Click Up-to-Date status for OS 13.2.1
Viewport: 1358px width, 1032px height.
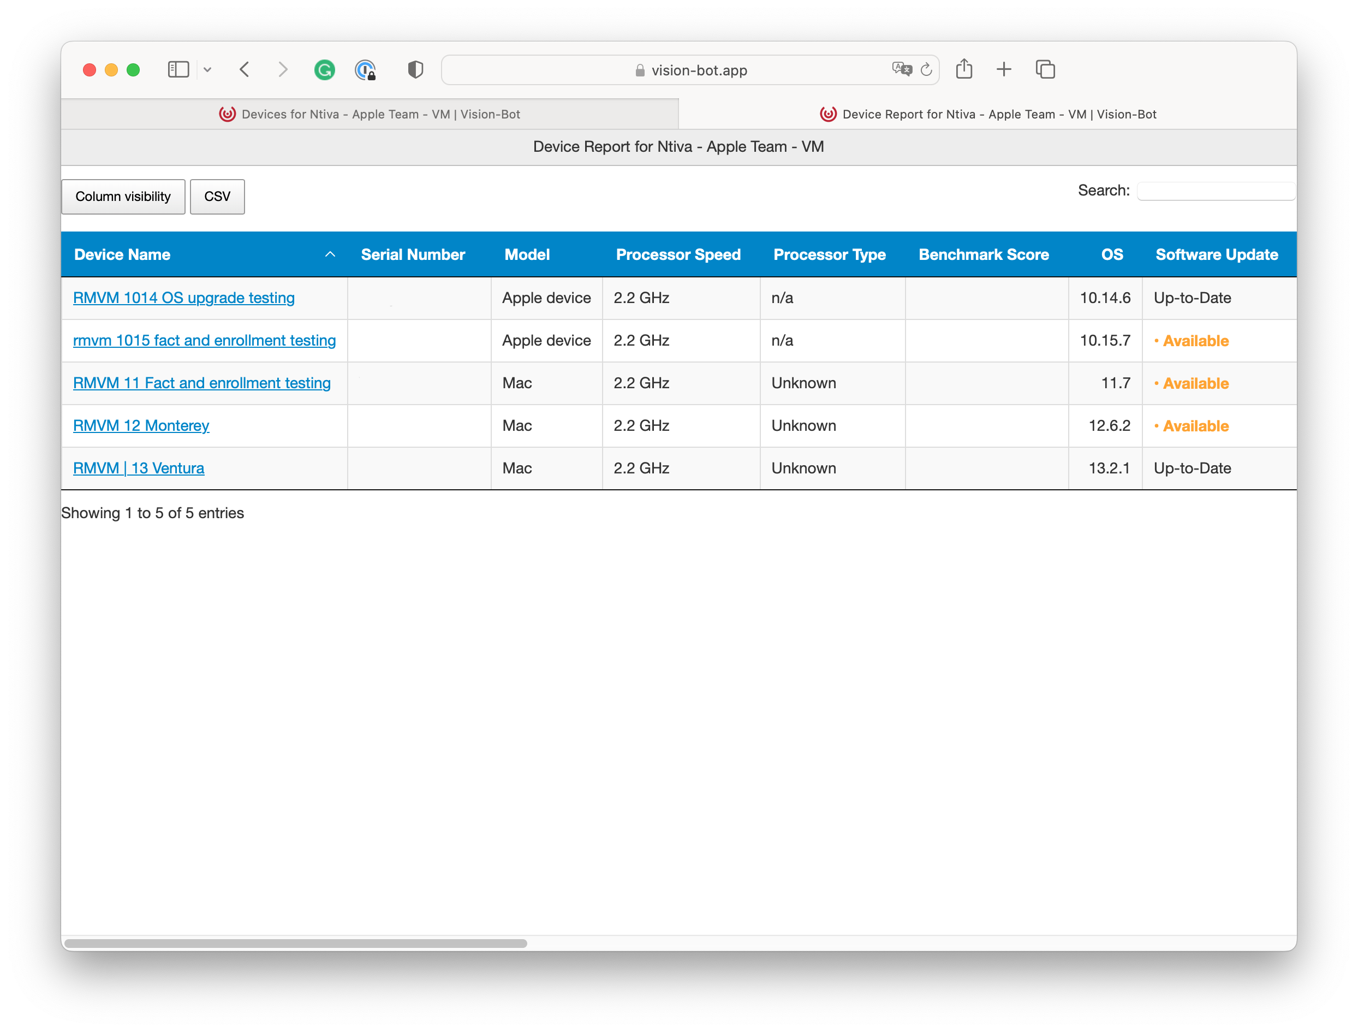tap(1192, 468)
